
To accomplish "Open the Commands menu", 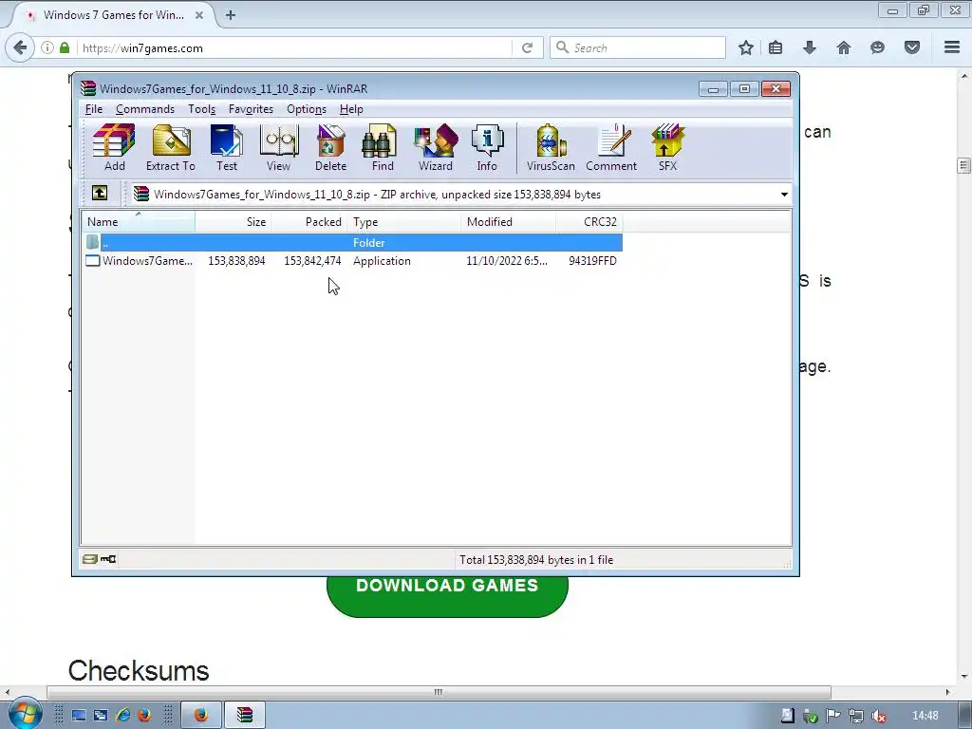I will (145, 109).
